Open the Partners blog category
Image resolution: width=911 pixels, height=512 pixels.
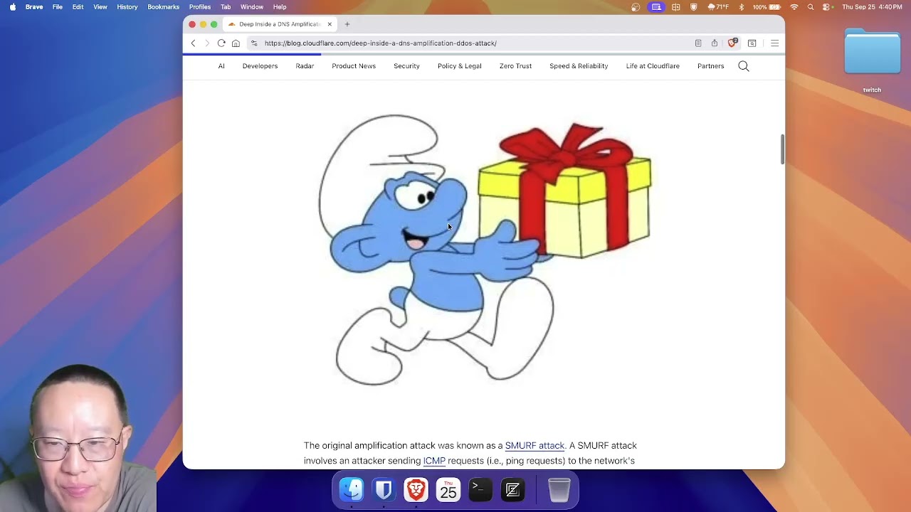(x=711, y=66)
